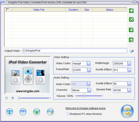Toggle the select-all checkbox in list header
139x122 pixels.
[7, 10]
